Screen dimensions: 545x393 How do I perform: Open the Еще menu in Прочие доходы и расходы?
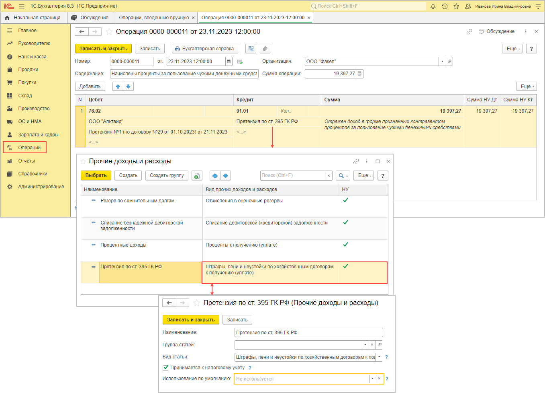pos(365,176)
